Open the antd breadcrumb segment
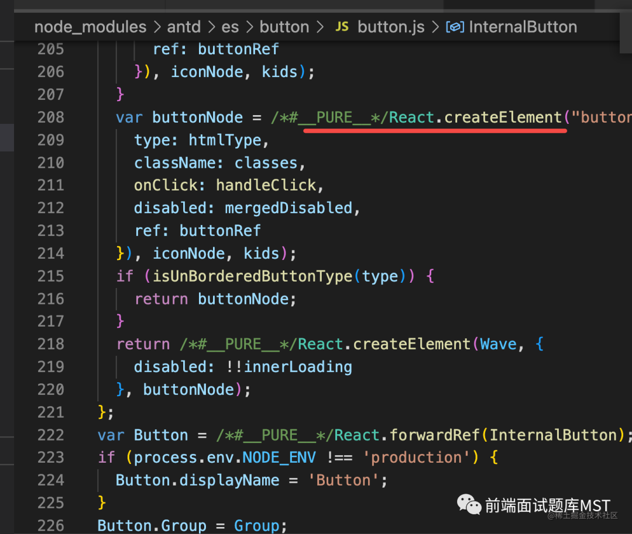Image resolution: width=632 pixels, height=534 pixels. click(x=184, y=27)
